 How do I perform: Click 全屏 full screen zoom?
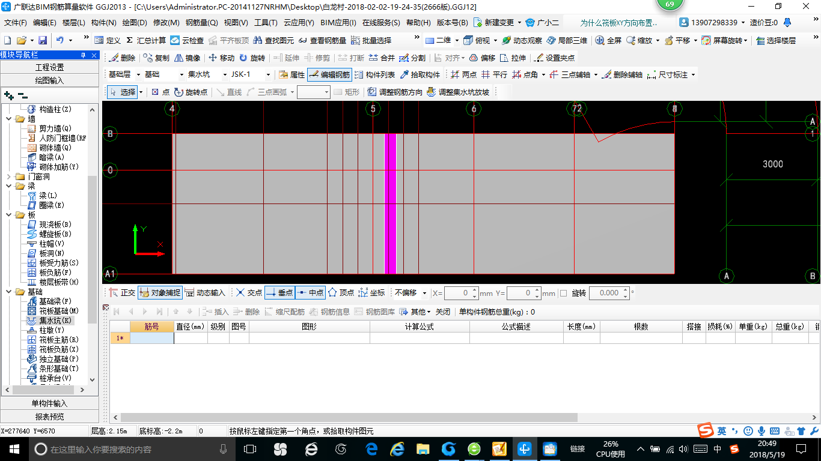tap(608, 40)
